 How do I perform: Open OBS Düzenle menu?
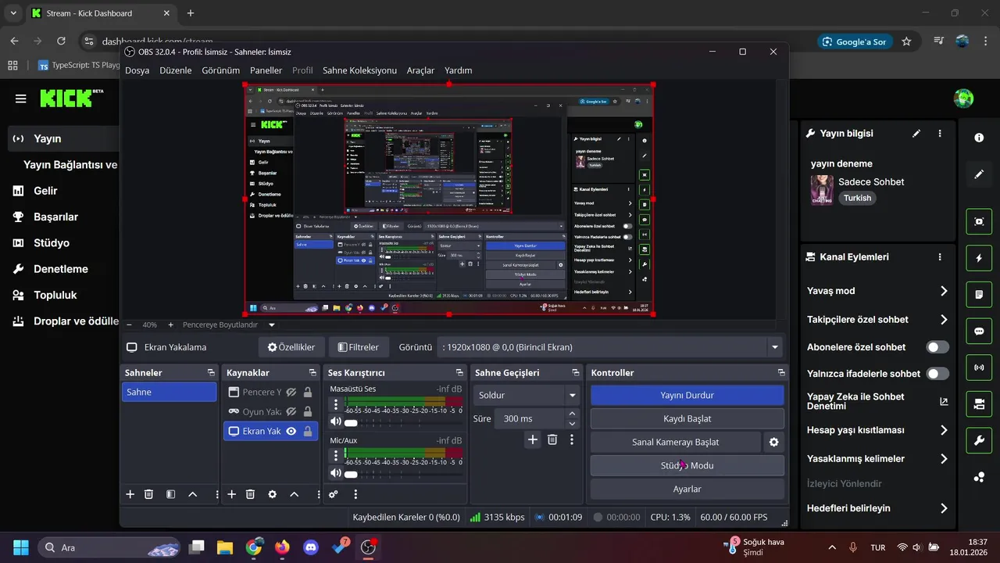pyautogui.click(x=175, y=70)
